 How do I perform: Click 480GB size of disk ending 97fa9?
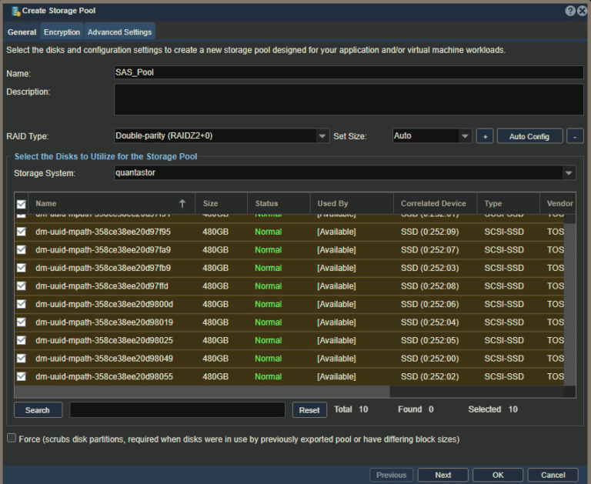pos(215,250)
